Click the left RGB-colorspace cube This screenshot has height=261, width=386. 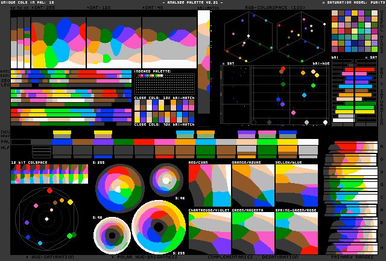click(x=248, y=36)
